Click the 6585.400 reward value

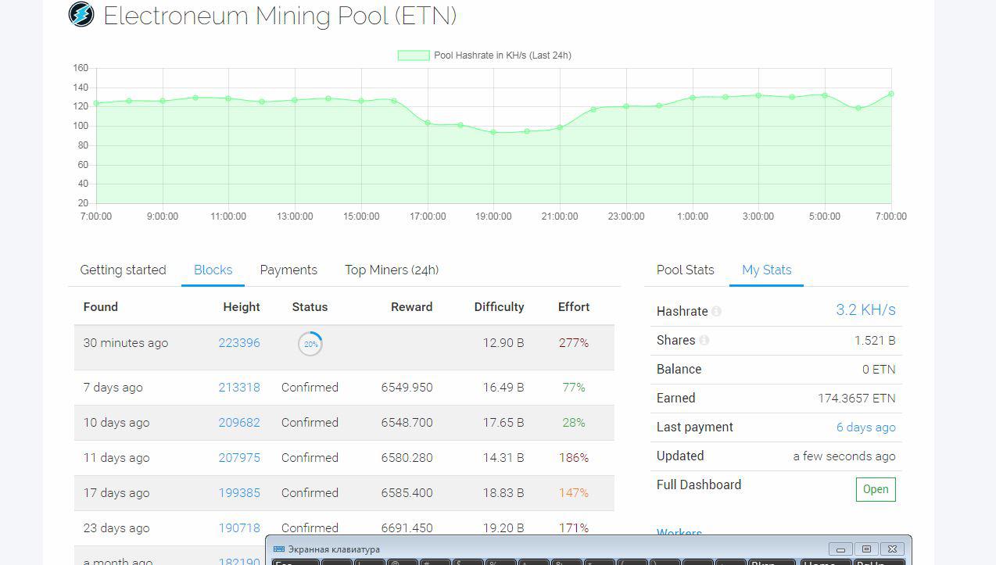(x=407, y=493)
